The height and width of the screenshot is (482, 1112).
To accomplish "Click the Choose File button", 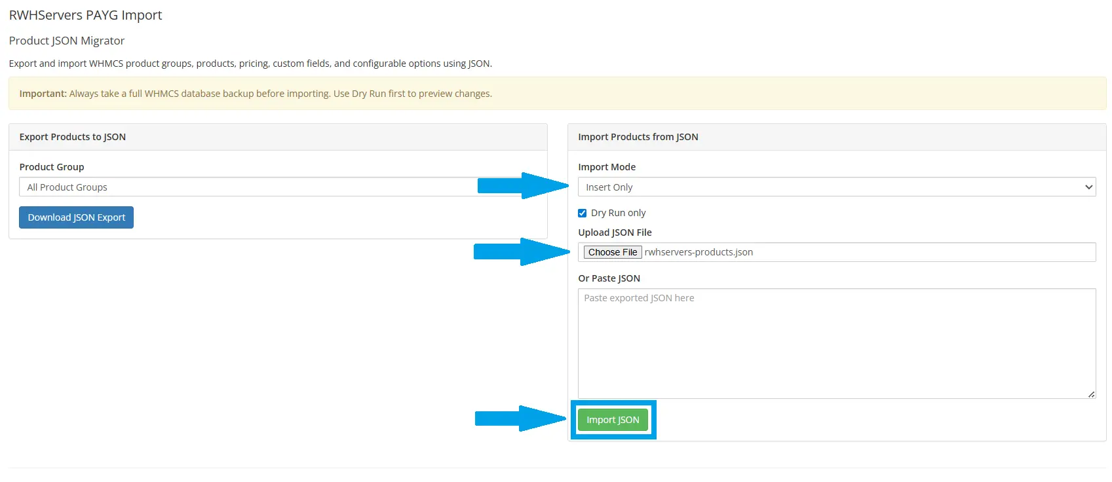I will pos(612,252).
